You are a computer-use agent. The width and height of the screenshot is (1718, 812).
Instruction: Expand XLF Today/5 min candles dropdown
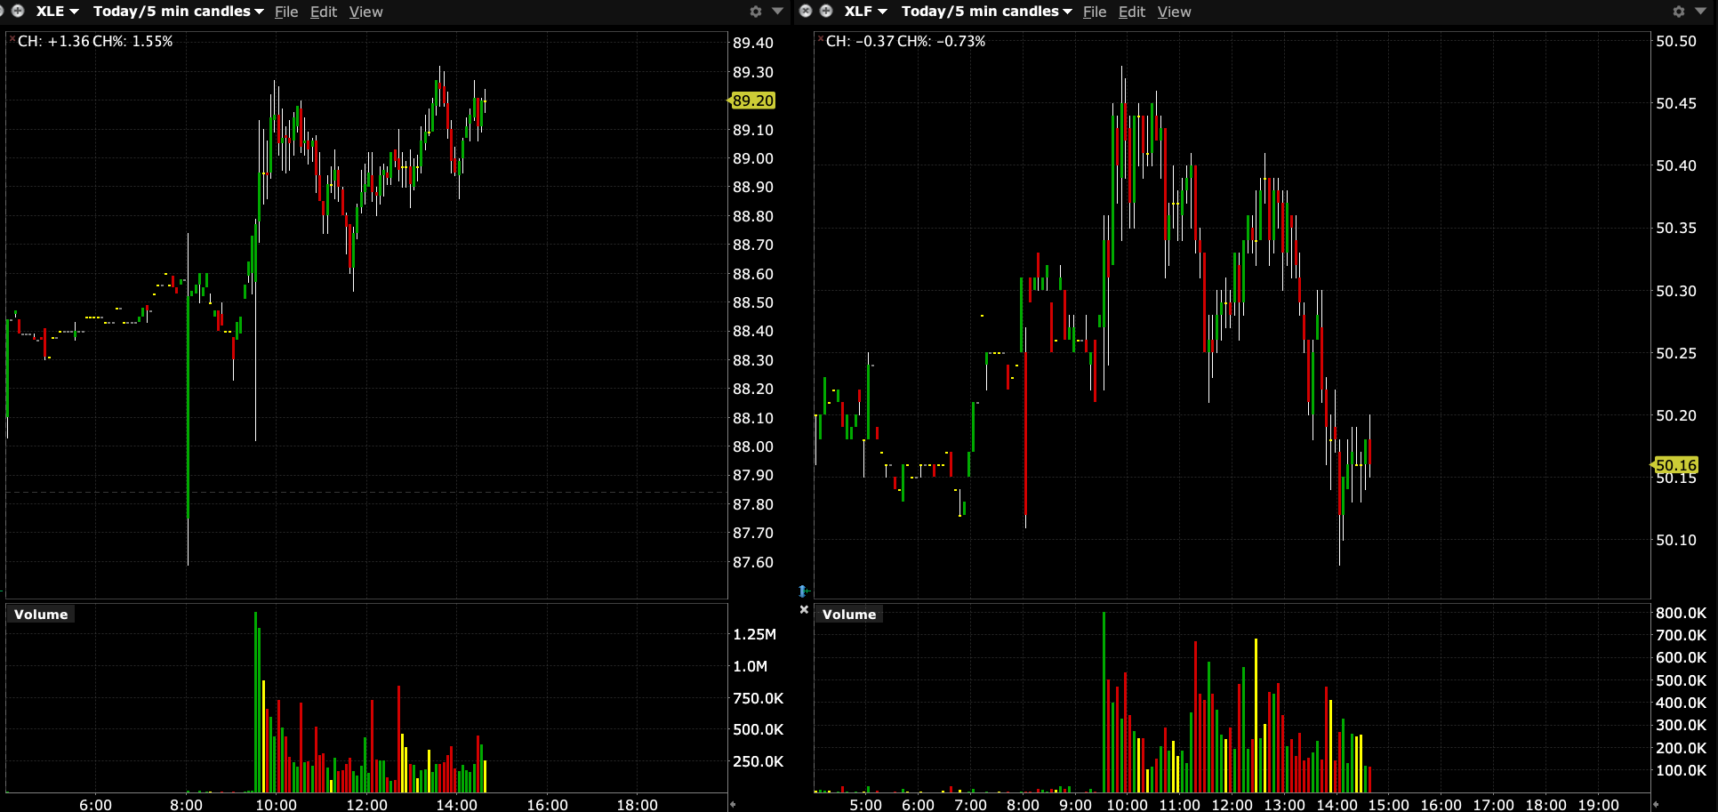point(1066,12)
